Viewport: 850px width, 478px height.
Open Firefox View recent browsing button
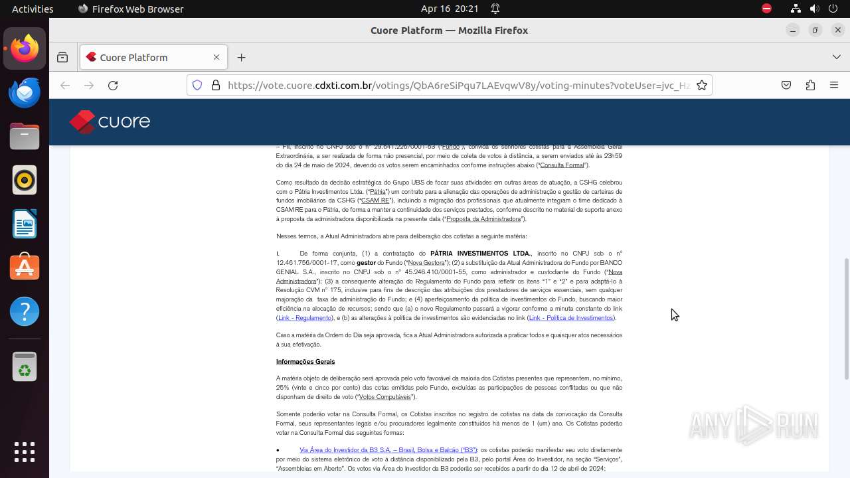click(x=62, y=57)
